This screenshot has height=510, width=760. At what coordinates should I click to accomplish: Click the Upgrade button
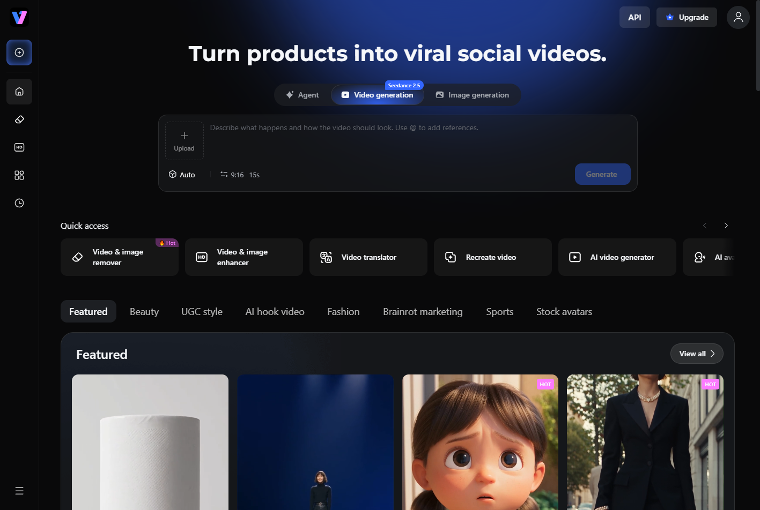click(687, 17)
